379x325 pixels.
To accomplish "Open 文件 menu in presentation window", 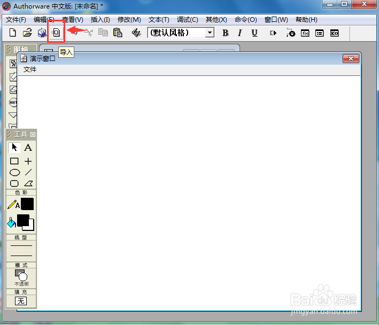I will point(30,69).
